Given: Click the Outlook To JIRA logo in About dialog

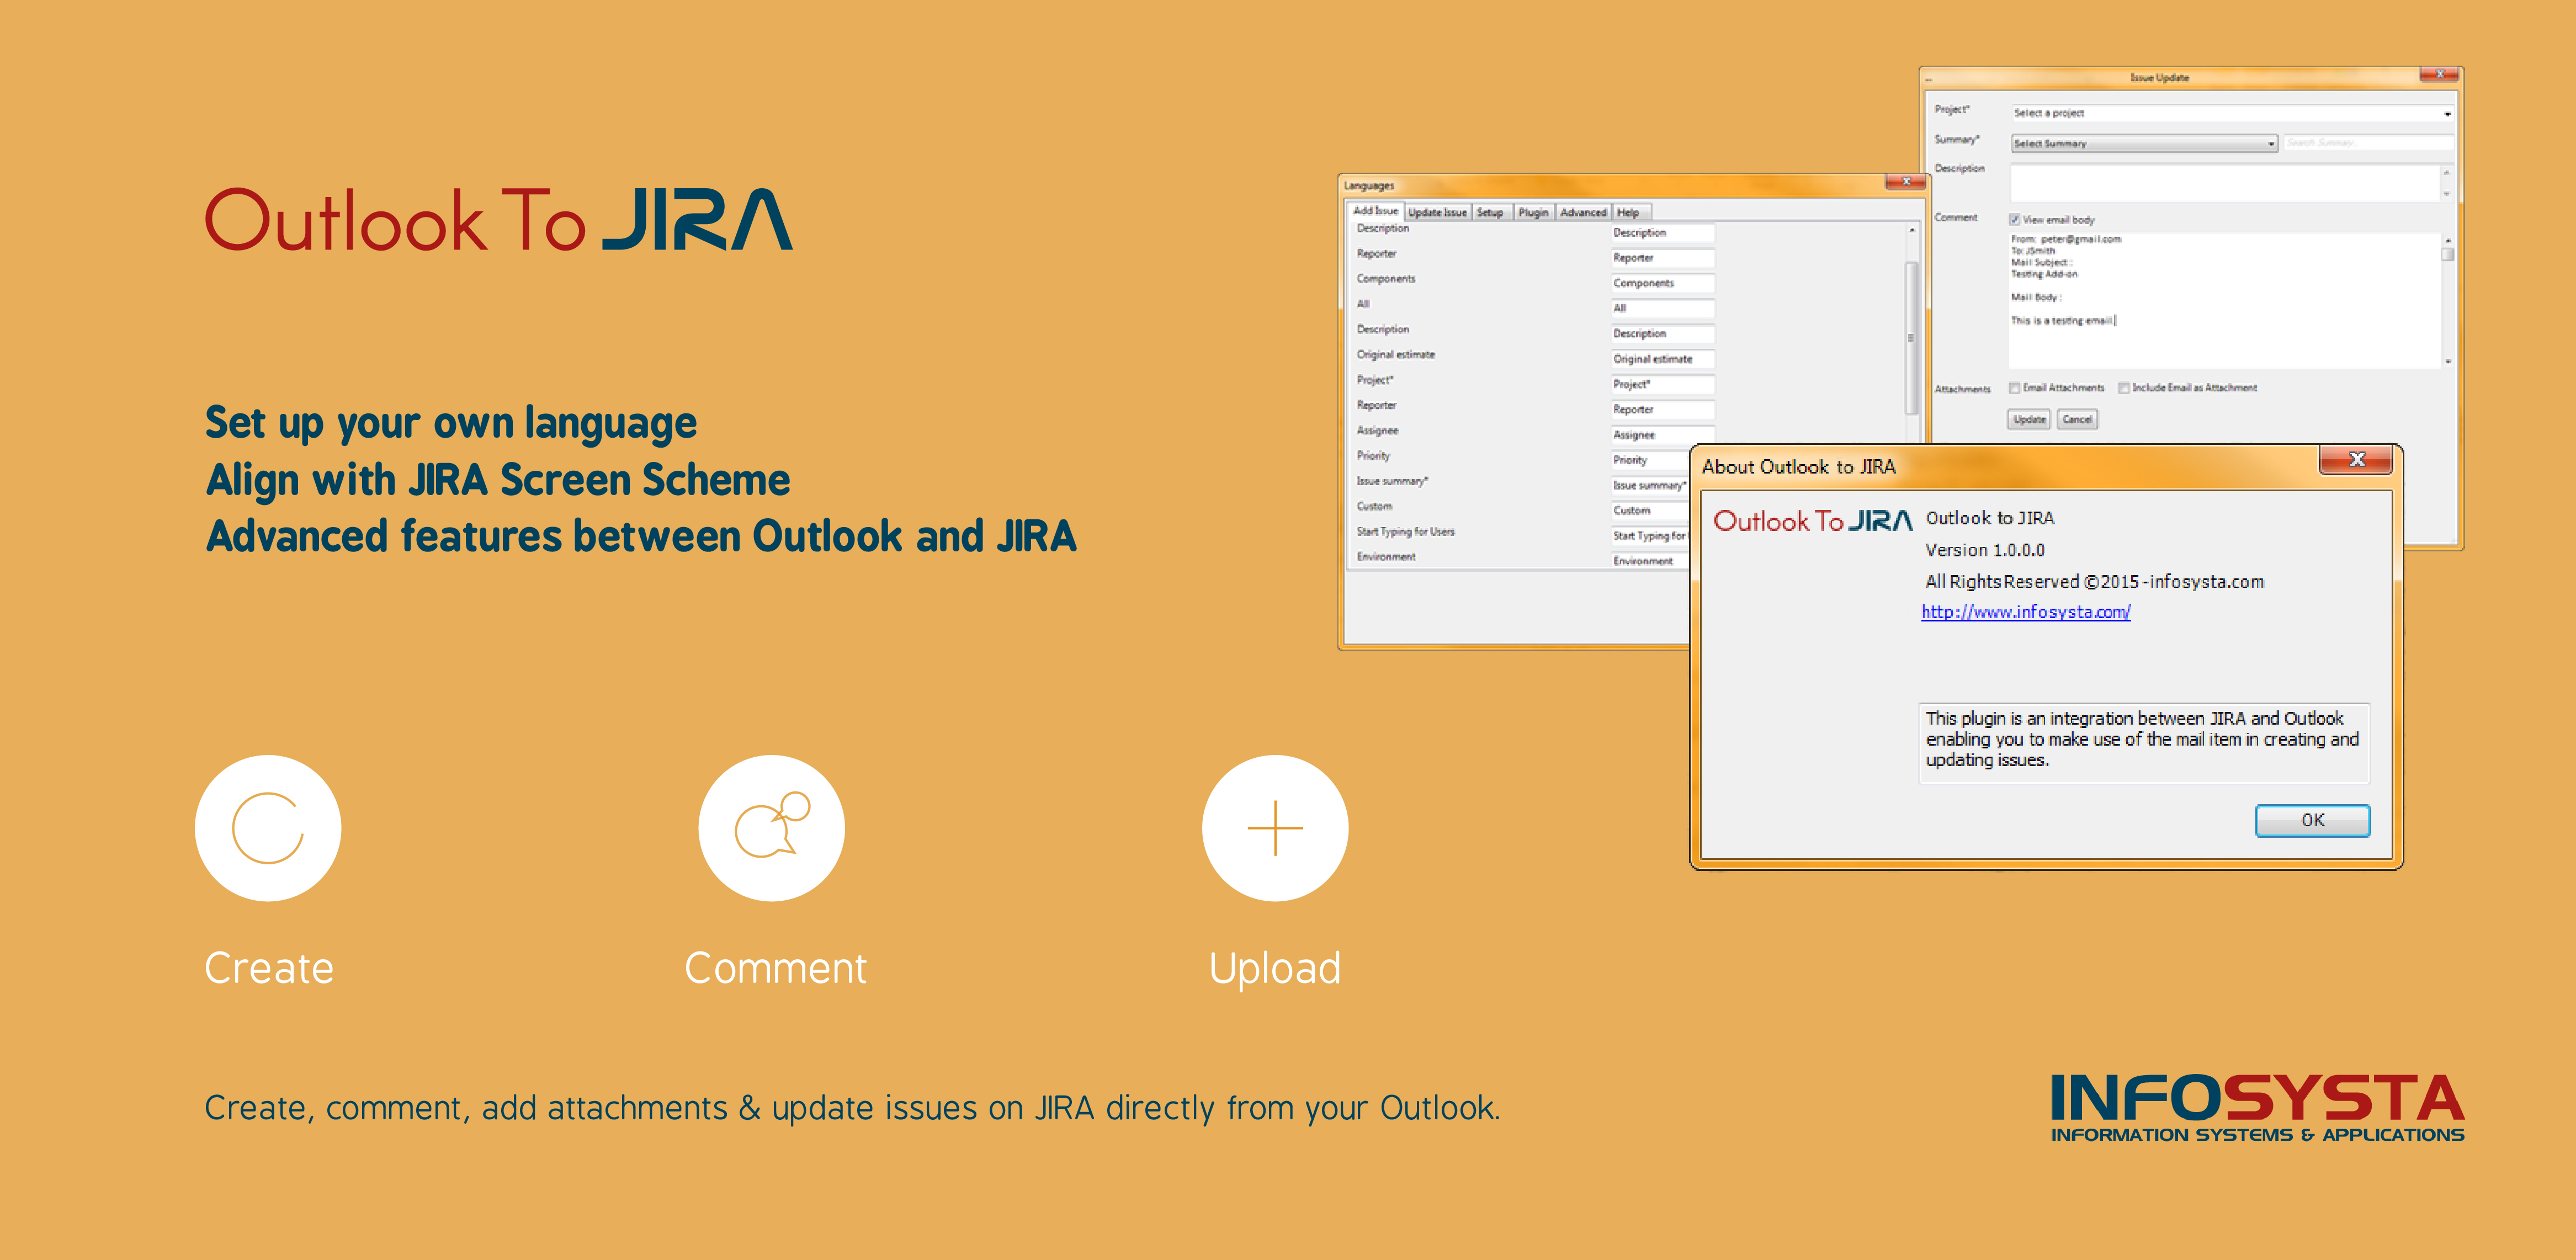Looking at the screenshot, I should pos(1812,521).
